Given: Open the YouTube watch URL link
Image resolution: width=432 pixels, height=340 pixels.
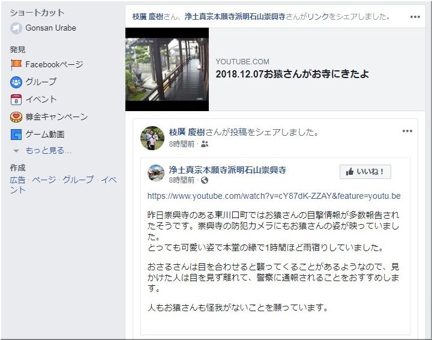Looking at the screenshot, I should (274, 196).
